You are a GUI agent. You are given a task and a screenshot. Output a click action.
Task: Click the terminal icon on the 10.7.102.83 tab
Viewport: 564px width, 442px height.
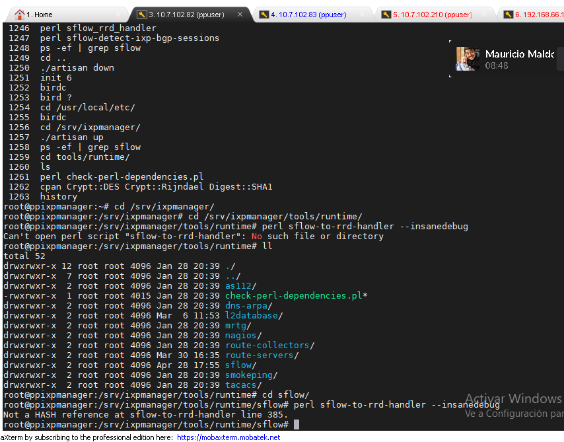click(x=264, y=15)
